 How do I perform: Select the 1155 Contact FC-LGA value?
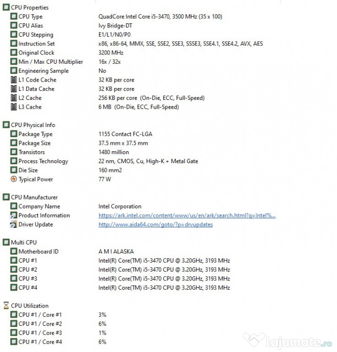coord(125,134)
